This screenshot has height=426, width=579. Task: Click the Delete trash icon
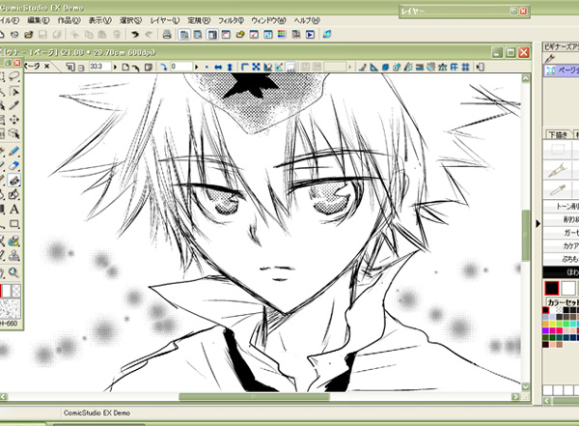click(x=117, y=35)
